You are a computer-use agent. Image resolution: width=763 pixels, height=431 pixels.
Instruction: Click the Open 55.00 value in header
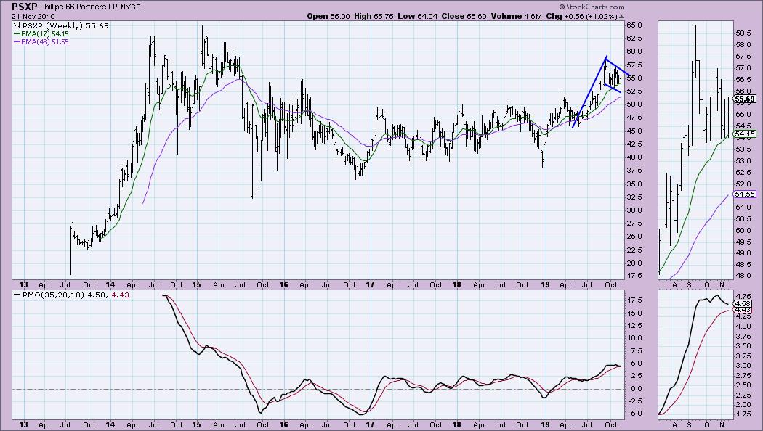point(328,16)
